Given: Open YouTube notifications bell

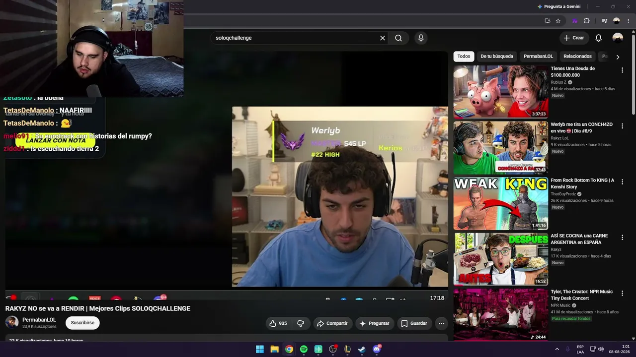Looking at the screenshot, I should tap(599, 38).
